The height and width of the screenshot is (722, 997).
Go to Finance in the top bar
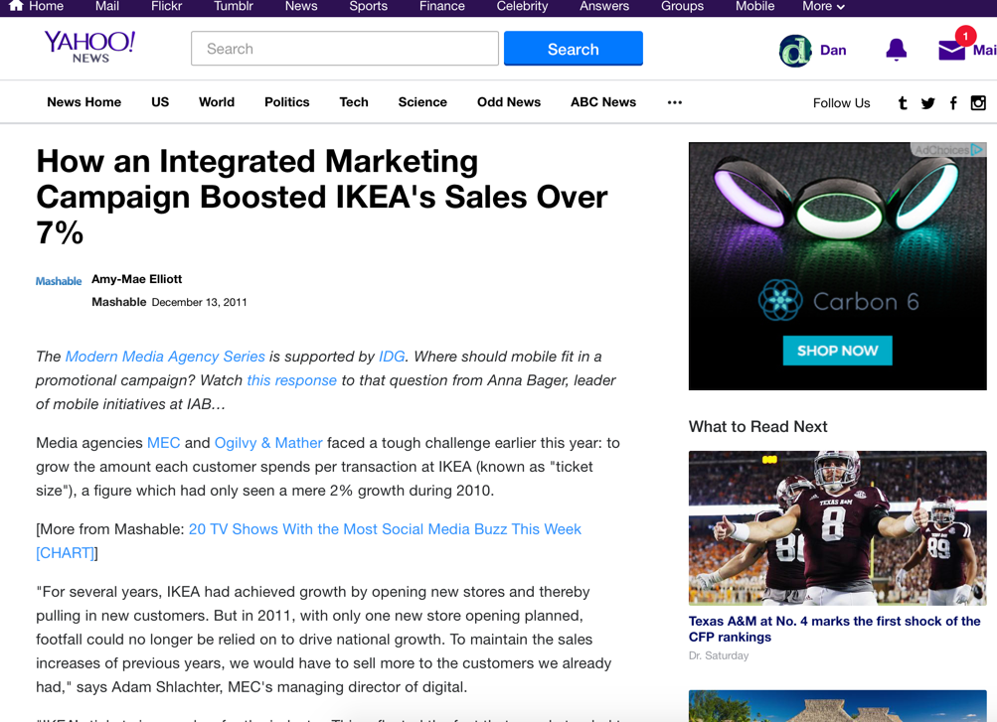click(x=442, y=6)
